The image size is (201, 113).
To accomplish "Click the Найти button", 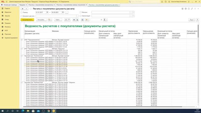I will pyautogui.click(x=58, y=20).
